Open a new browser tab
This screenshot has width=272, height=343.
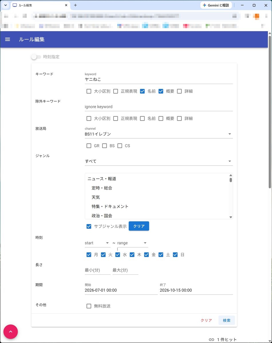(76, 5)
